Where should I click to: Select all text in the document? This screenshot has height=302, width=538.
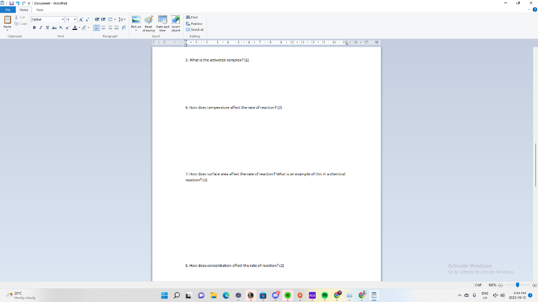194,29
